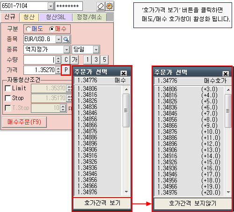
Task: Enable the Stop checkbox
Action: click(x=8, y=98)
